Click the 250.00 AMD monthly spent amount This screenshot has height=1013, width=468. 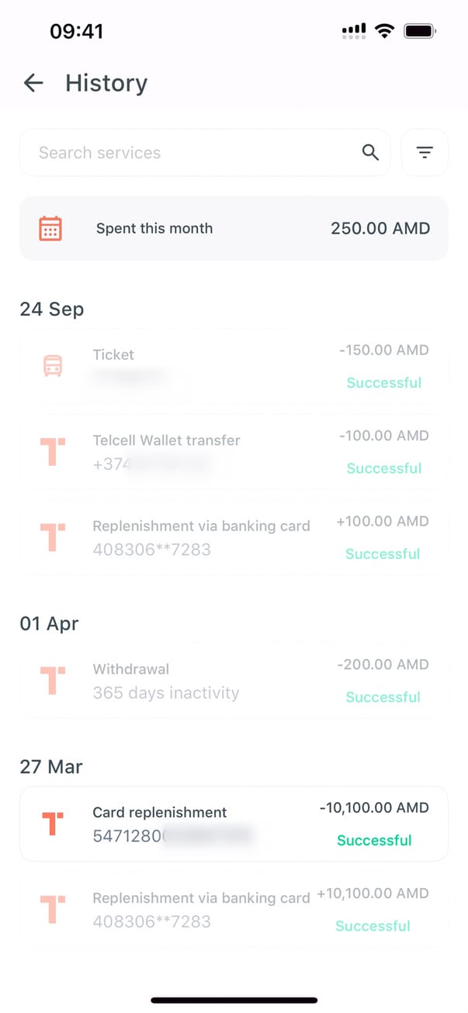click(380, 228)
